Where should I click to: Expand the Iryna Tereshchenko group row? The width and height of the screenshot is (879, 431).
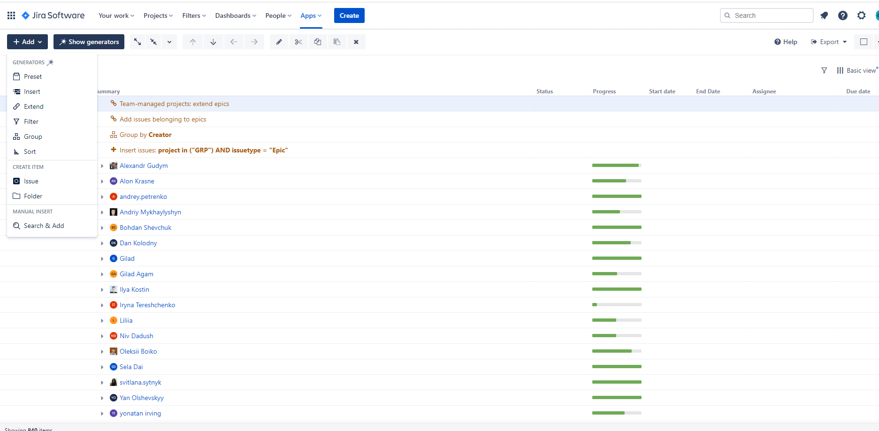pos(102,305)
